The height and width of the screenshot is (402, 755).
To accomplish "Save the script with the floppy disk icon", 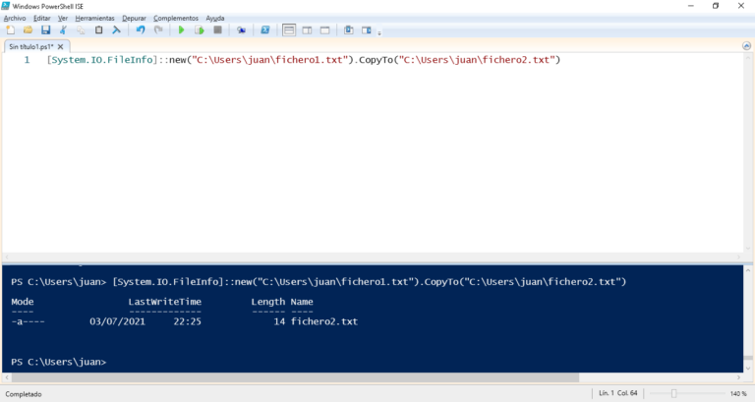I will (46, 30).
